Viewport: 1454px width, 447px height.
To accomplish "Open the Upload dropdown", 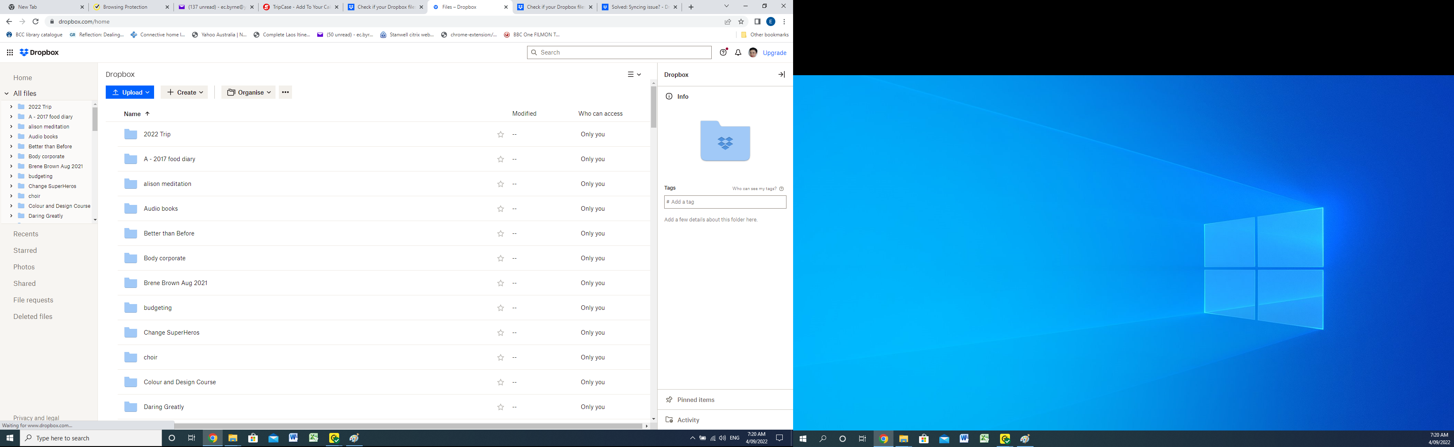I will (130, 93).
